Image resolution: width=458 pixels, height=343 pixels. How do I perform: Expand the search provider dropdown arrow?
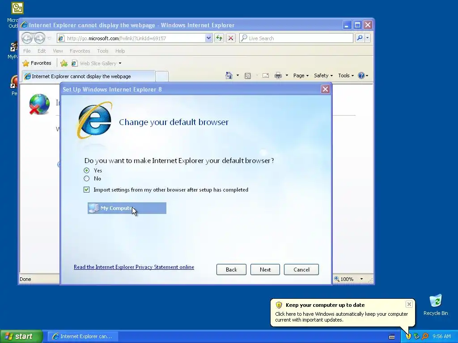click(368, 38)
